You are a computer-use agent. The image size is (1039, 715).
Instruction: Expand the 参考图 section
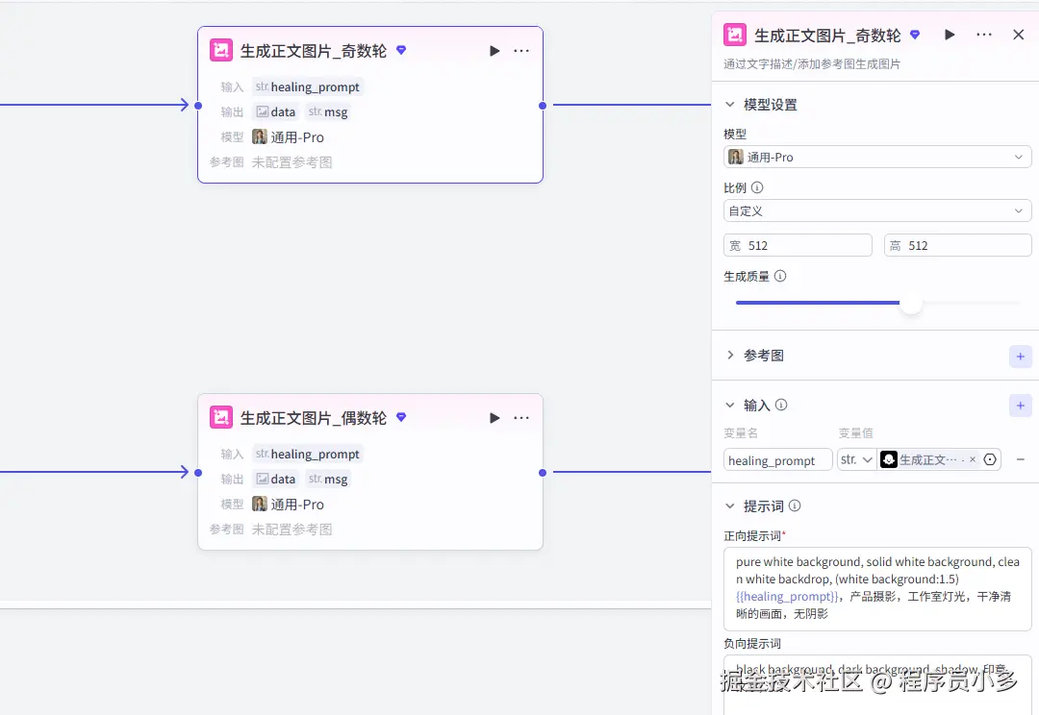click(x=730, y=355)
